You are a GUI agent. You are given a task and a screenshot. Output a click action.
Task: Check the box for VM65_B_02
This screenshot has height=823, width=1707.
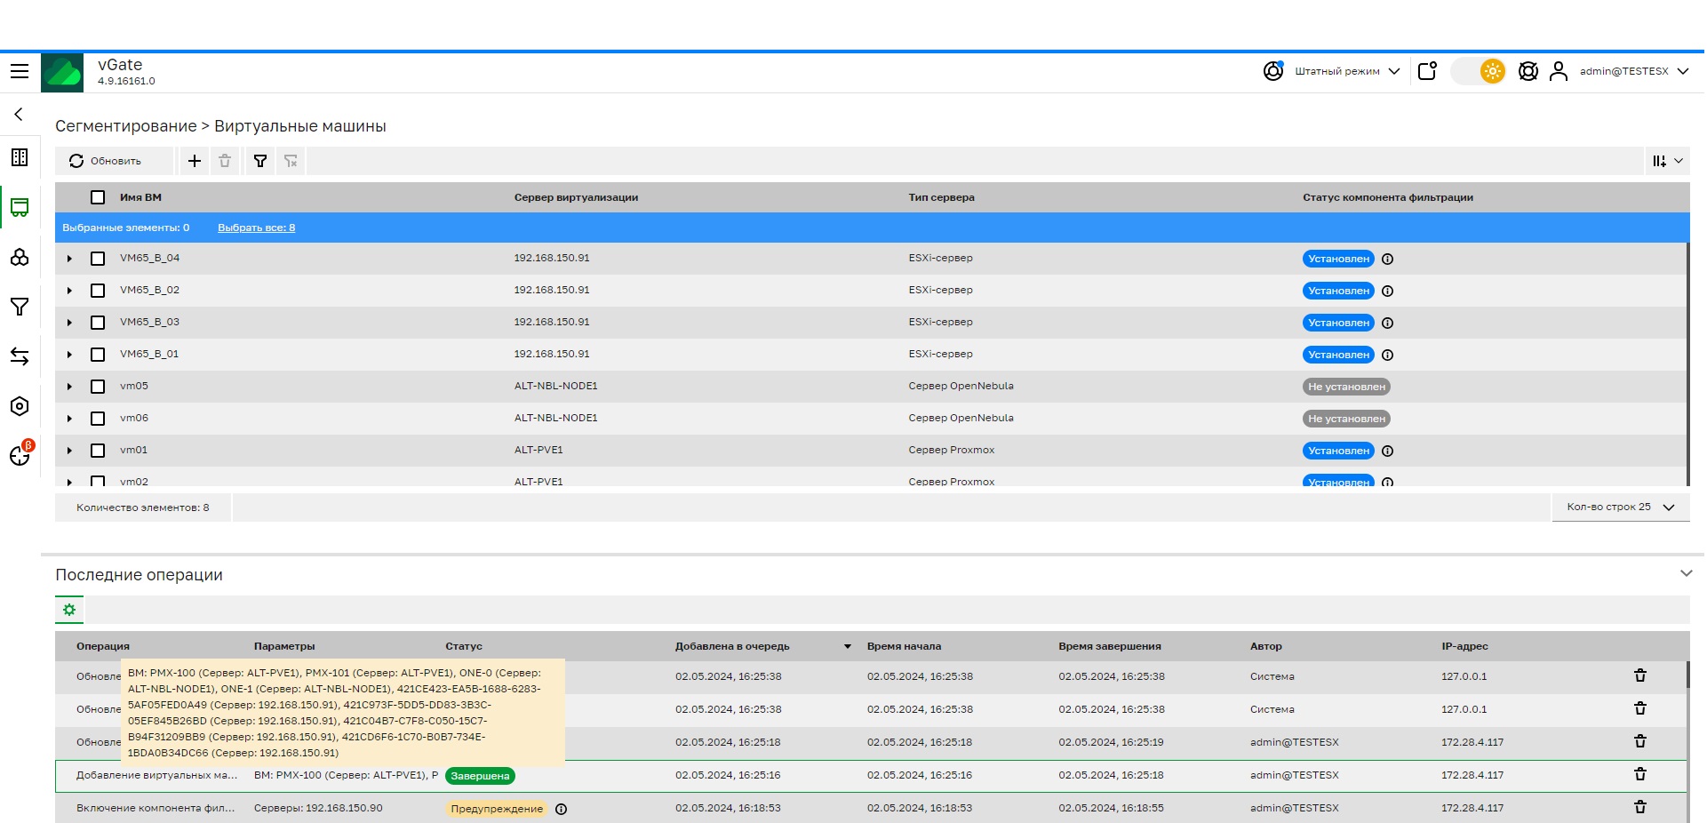click(x=98, y=291)
